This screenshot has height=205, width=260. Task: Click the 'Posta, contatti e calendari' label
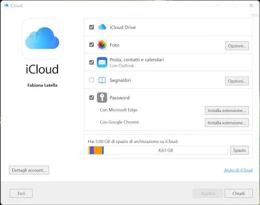pos(137,60)
